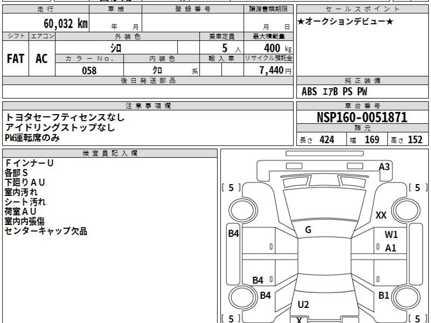The image size is (431, 323).
Task: Select the 400 kg max load value
Action: 278,48
